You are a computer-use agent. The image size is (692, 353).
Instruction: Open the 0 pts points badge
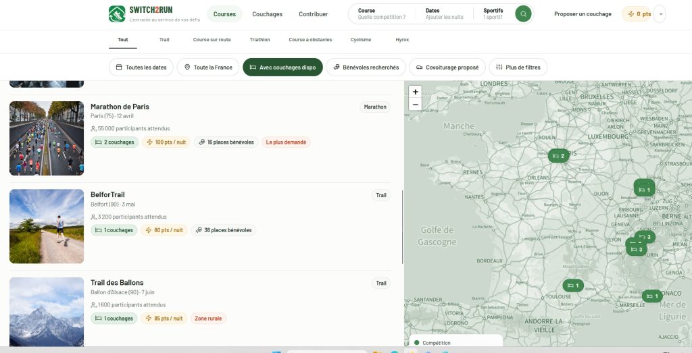point(637,14)
